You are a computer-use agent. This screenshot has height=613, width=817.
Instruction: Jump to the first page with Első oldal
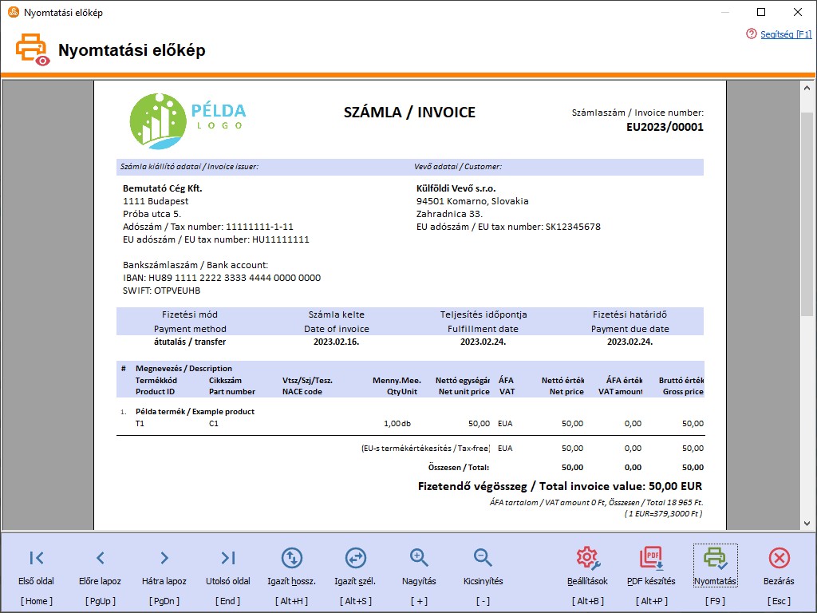click(x=36, y=567)
